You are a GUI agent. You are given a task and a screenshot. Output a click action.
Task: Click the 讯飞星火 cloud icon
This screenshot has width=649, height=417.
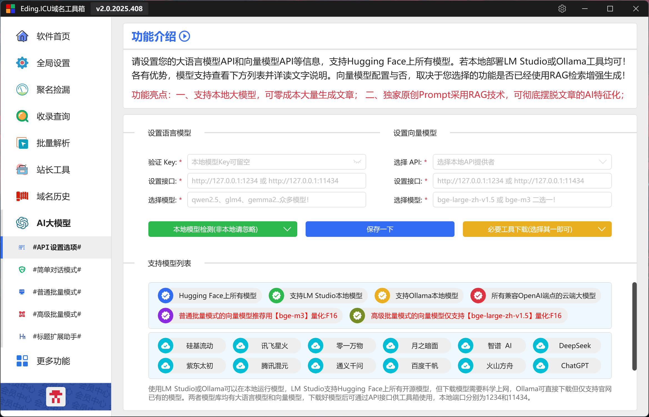(241, 346)
